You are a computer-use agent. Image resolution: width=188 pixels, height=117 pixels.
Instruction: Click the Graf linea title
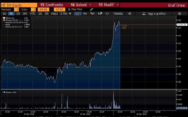176,5
